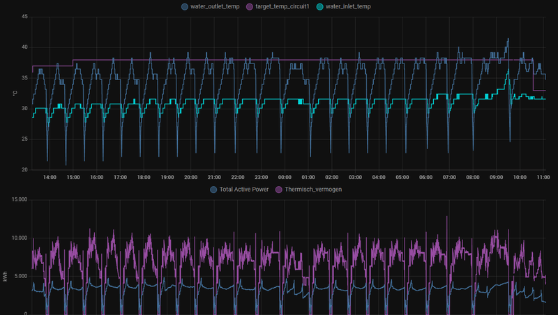Click the Total Active Power label
The image size is (558, 315).
(x=243, y=189)
